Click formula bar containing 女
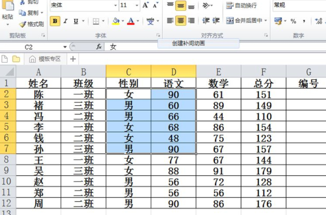326x215 pixels. pos(215,47)
